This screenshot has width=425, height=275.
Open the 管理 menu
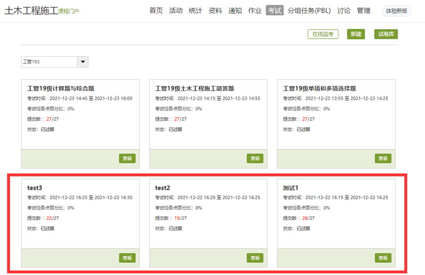coord(363,11)
